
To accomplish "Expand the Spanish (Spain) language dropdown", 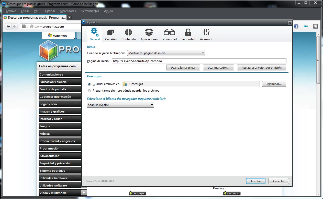I will pos(120,105).
